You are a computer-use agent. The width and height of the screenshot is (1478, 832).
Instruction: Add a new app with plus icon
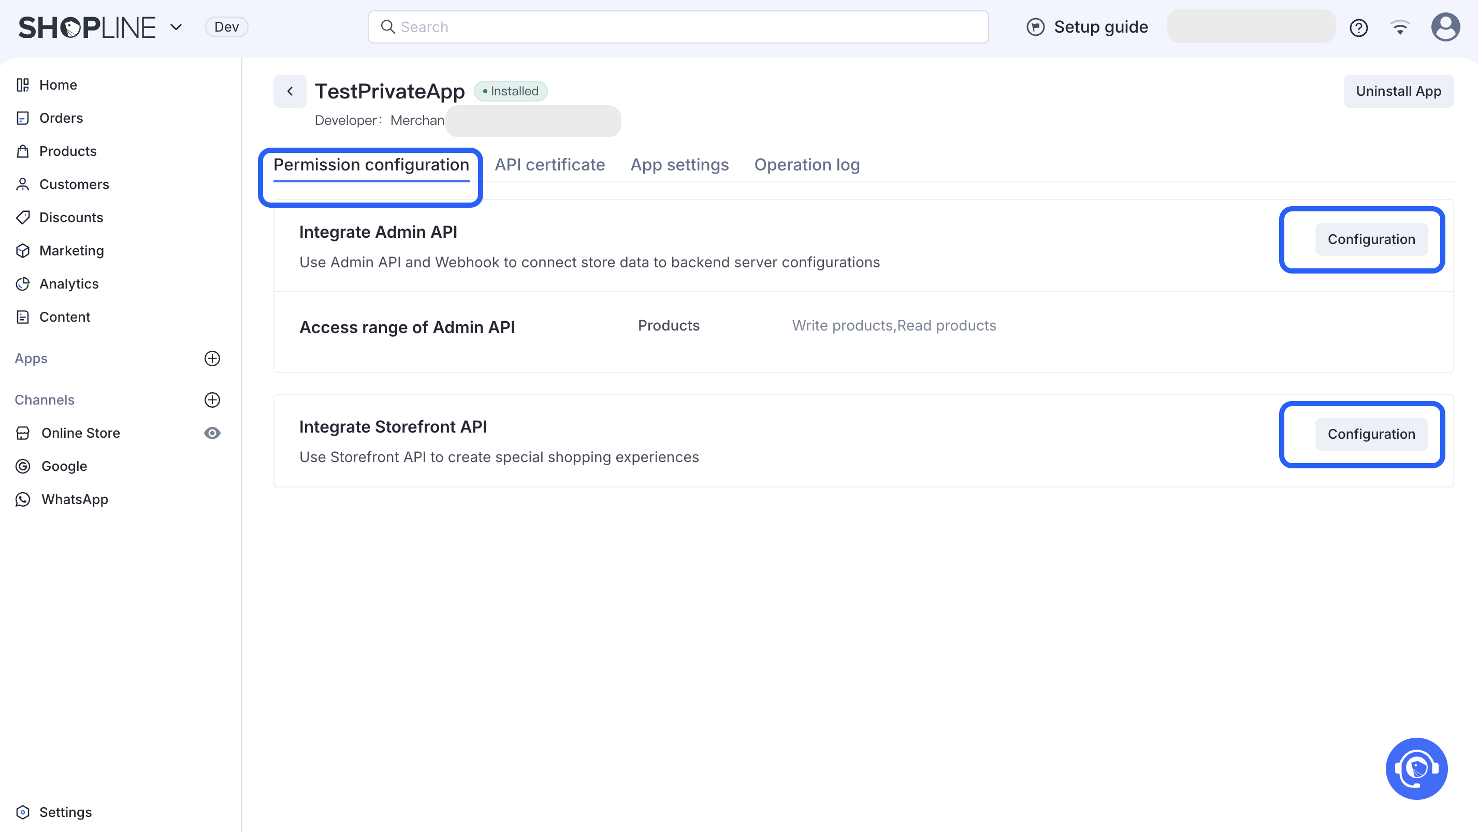212,358
